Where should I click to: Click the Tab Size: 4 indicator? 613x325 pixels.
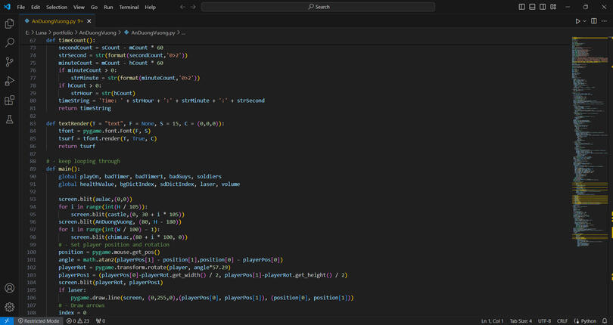(521, 320)
